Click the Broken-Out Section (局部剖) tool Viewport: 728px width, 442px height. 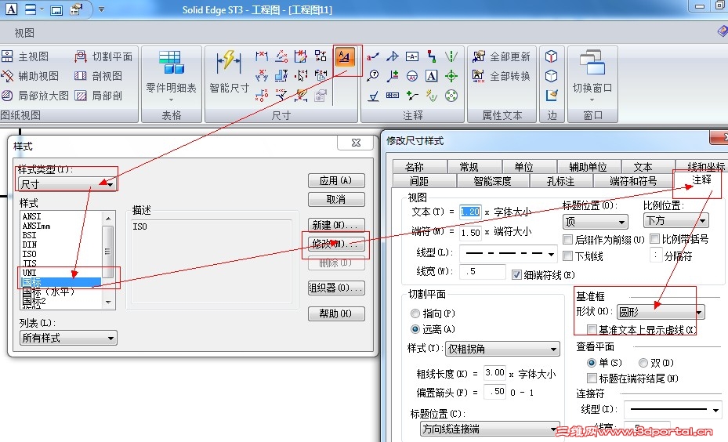pos(99,96)
